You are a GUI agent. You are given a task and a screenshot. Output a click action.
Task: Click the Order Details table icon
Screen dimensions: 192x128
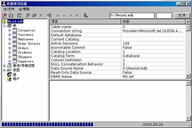click(x=15, y=44)
